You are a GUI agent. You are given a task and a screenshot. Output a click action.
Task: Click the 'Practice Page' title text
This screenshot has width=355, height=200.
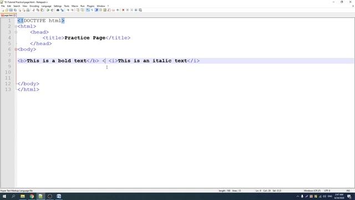coord(85,38)
